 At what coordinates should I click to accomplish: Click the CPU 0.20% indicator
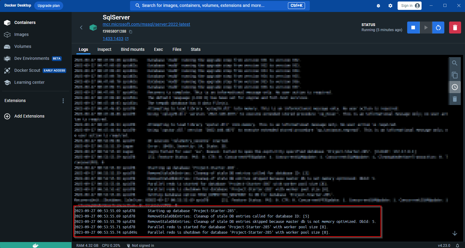(x=111, y=246)
